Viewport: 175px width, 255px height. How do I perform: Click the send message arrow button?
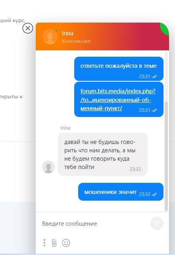[x=157, y=224]
